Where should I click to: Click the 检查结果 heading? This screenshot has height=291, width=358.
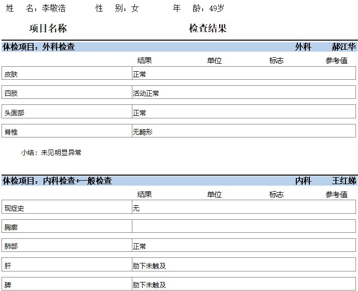tap(208, 28)
